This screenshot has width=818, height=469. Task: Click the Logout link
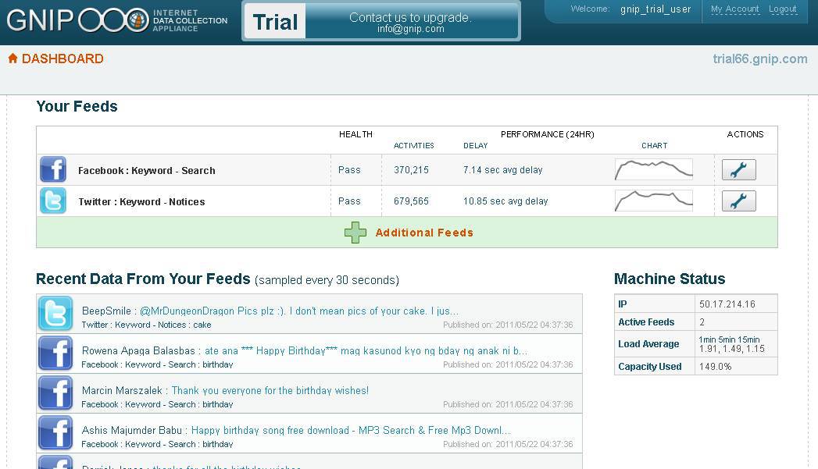(783, 9)
